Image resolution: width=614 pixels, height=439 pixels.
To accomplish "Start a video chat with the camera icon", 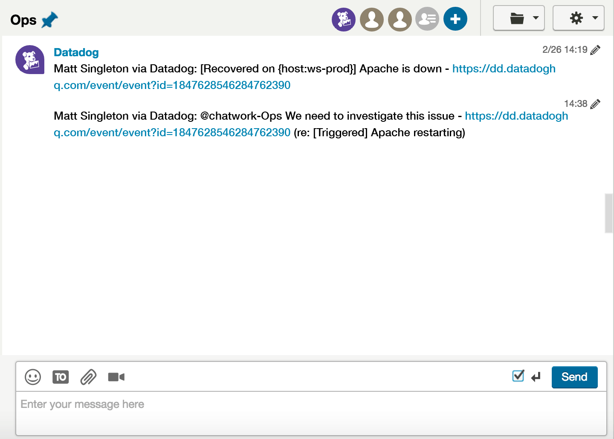I will point(116,377).
